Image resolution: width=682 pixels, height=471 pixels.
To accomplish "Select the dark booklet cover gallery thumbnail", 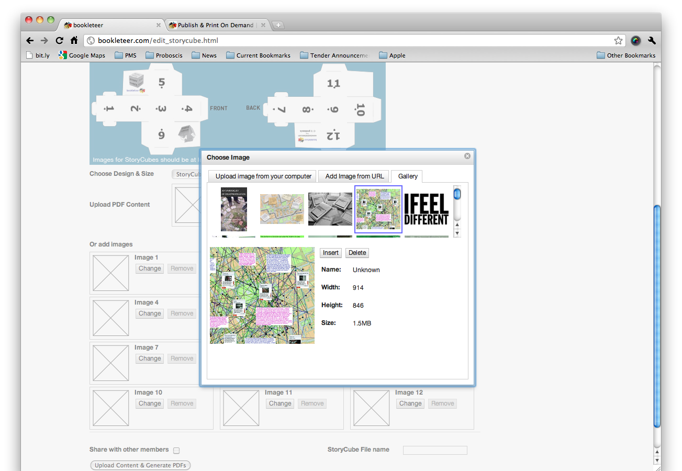I will coord(234,209).
